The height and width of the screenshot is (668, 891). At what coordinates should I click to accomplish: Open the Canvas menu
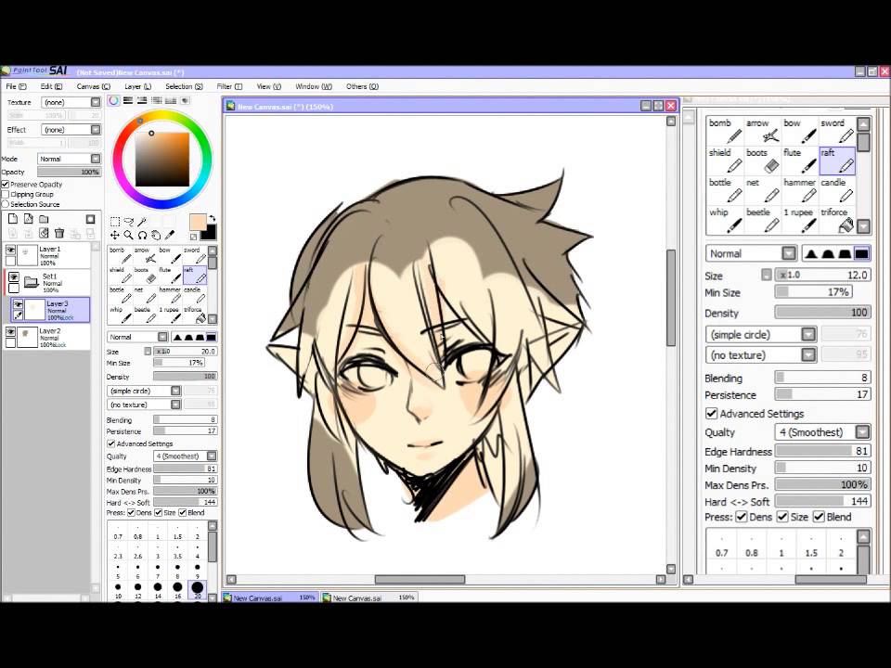coord(93,86)
